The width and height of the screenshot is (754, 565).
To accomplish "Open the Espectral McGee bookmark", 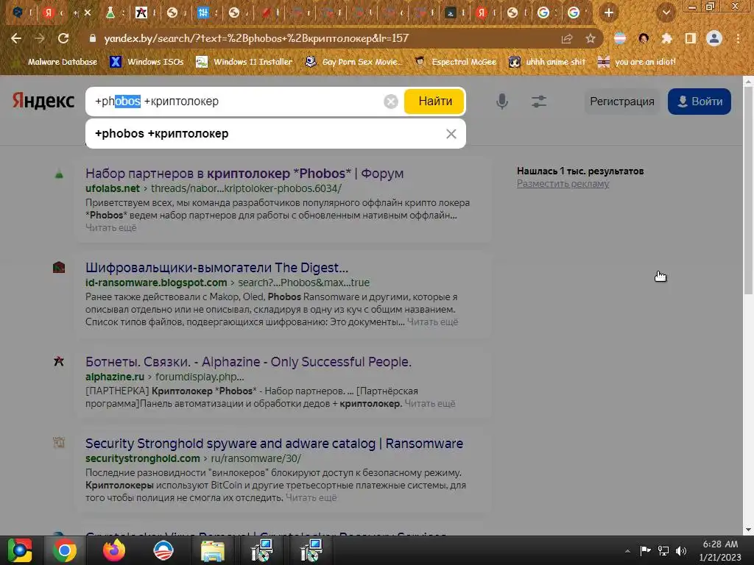I will pos(455,62).
